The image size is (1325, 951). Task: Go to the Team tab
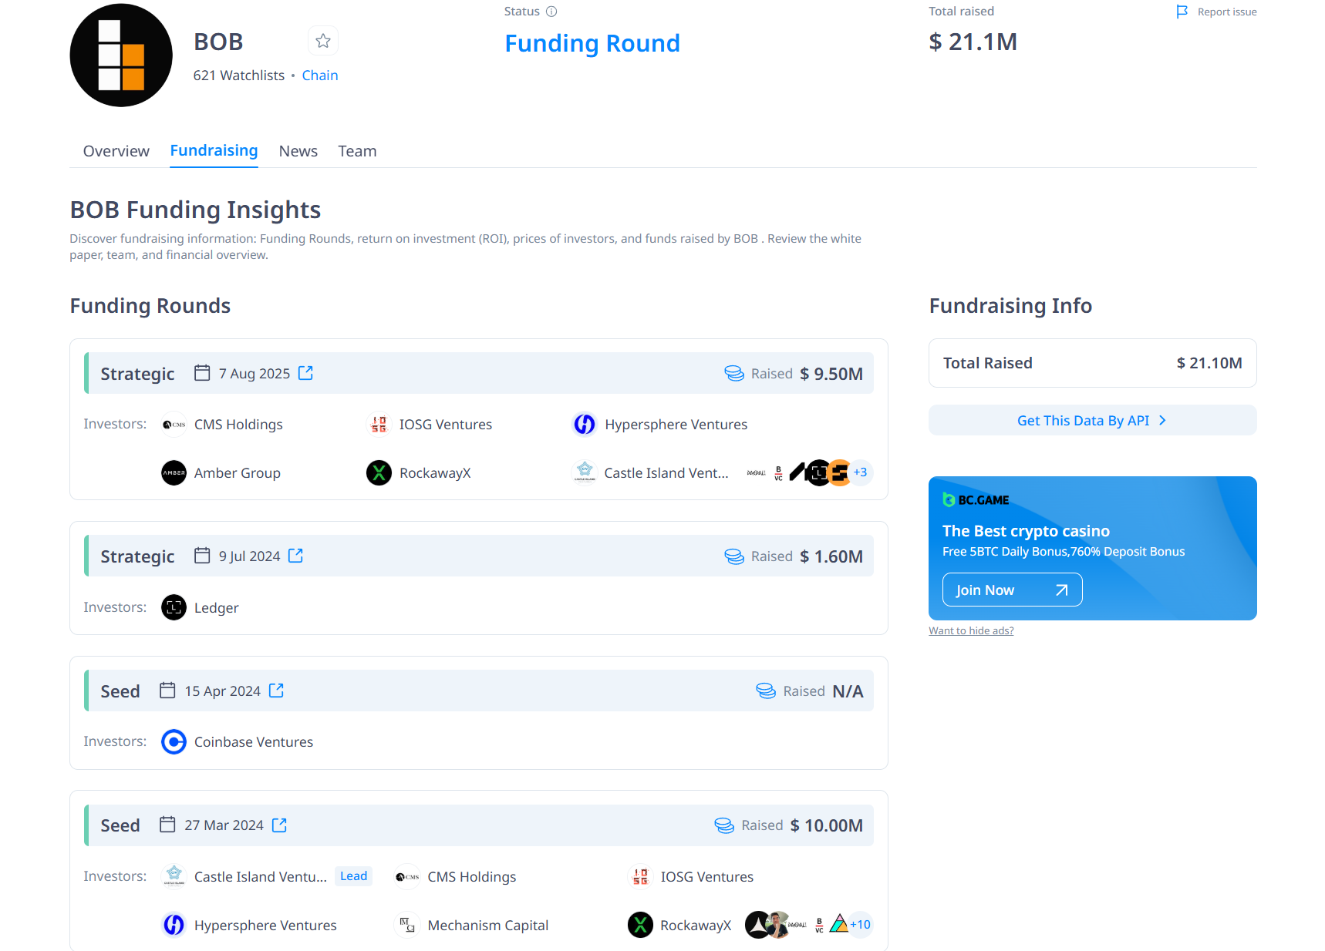click(357, 151)
